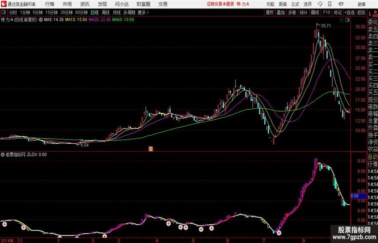Switch to the 1分钟 period tab

[25, 12]
